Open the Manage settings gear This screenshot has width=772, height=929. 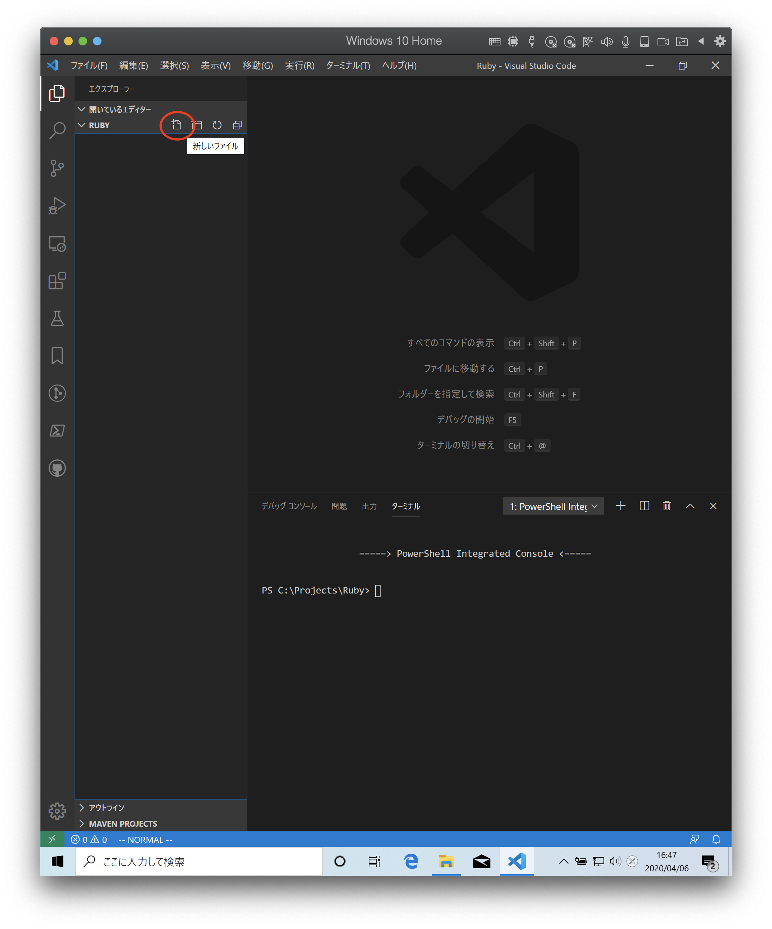point(57,811)
